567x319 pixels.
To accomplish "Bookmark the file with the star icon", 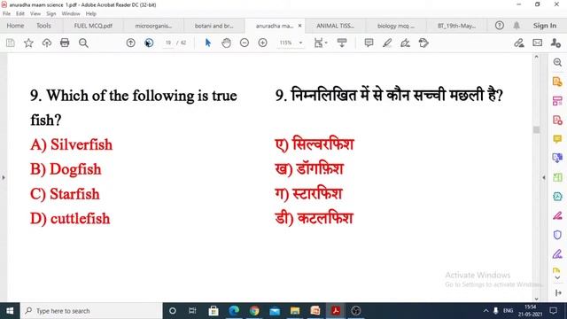I will coord(28,43).
